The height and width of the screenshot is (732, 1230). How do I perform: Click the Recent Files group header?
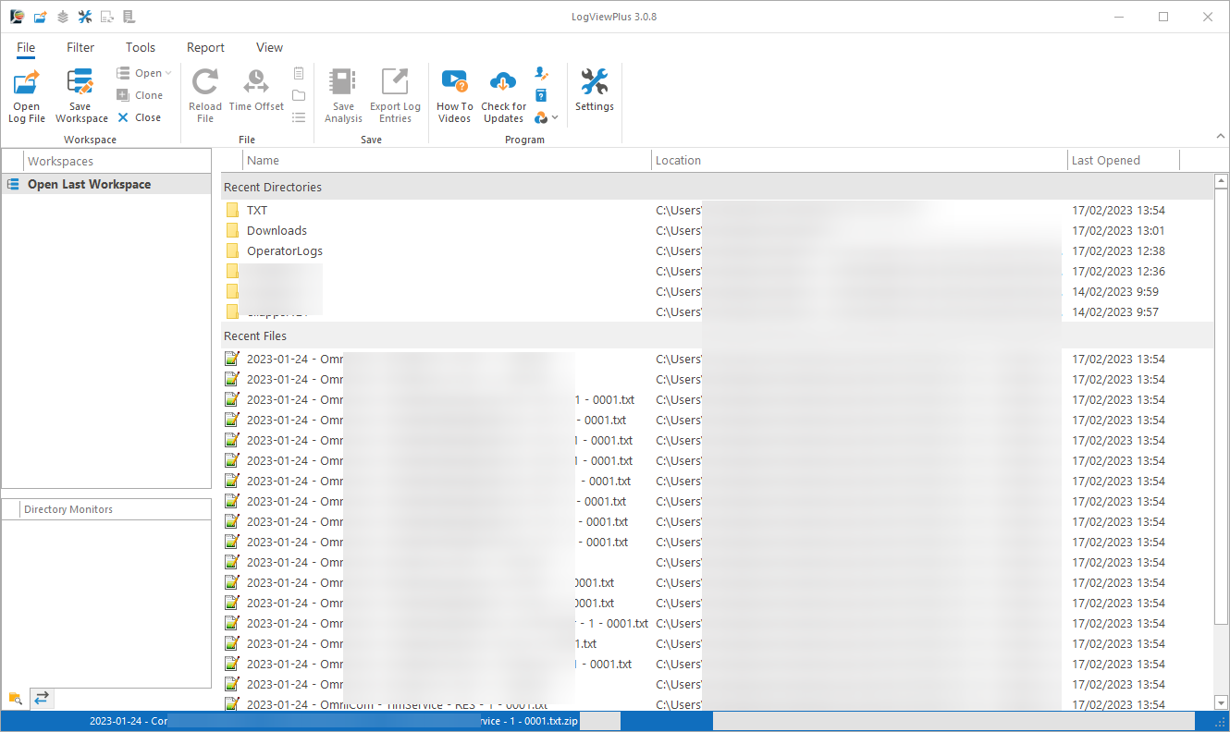[717, 335]
